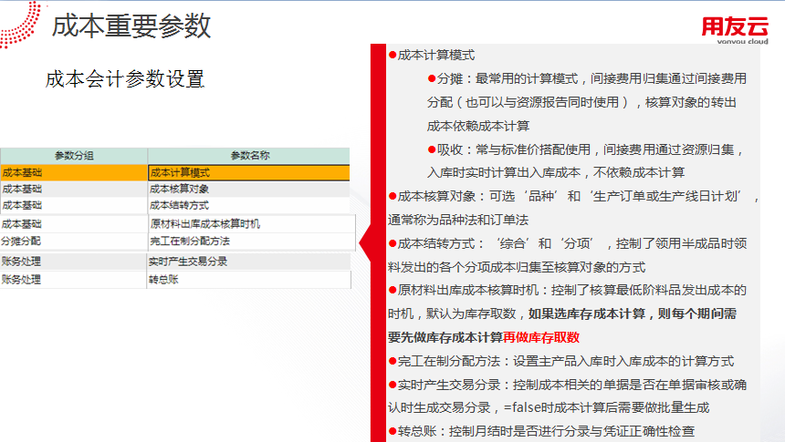Screen dimensions: 785x442
Task: Click the red bullet before 吸收 description
Action: [432, 149]
